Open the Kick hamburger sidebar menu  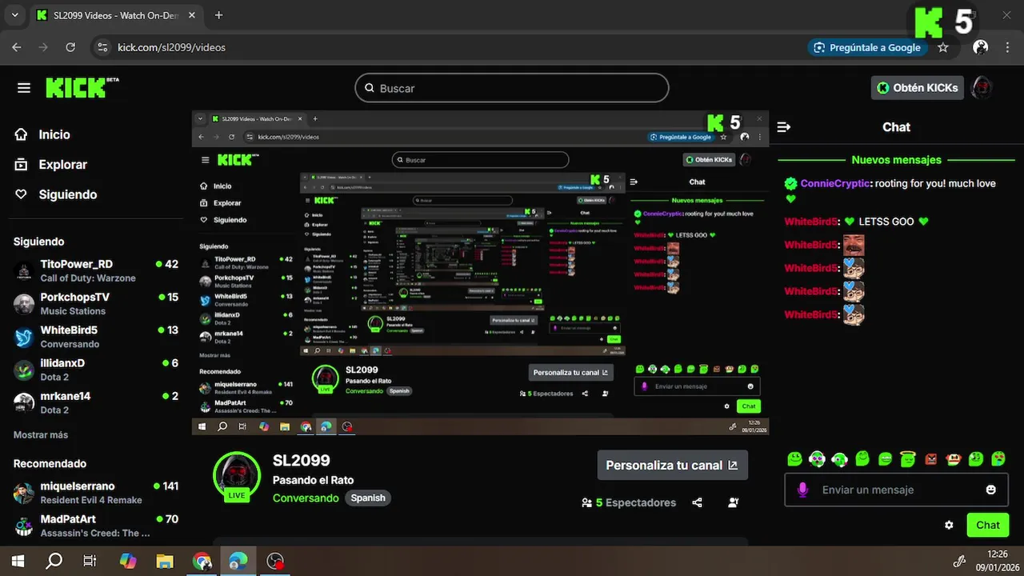[x=24, y=88]
